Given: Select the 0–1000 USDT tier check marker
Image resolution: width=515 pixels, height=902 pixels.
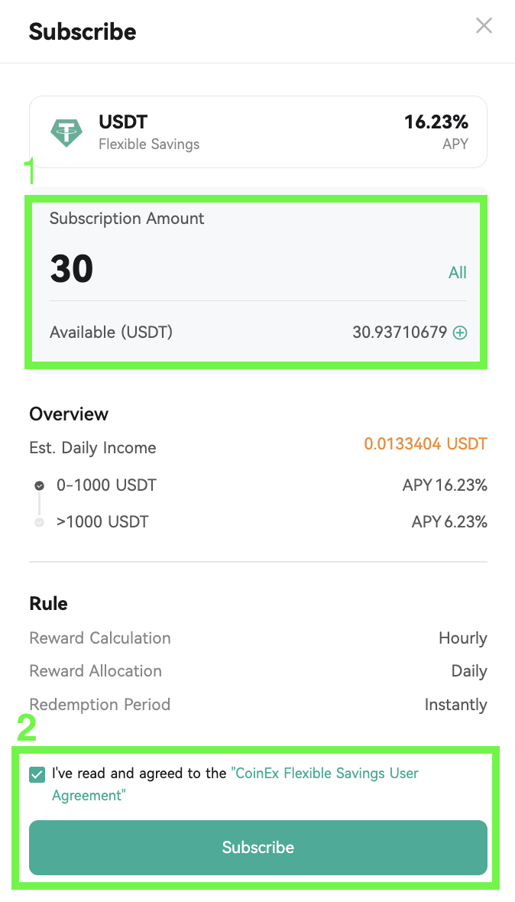Looking at the screenshot, I should click(39, 485).
